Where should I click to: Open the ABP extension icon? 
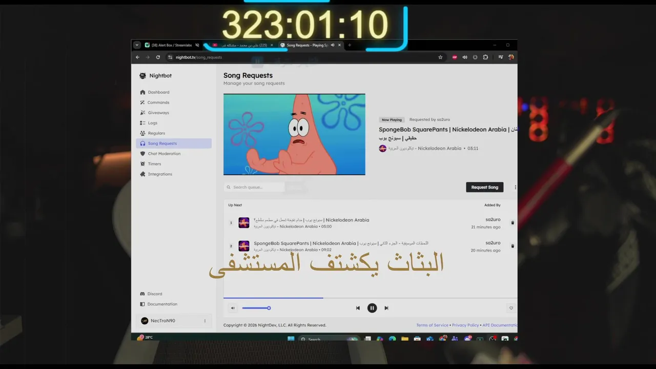tap(455, 57)
